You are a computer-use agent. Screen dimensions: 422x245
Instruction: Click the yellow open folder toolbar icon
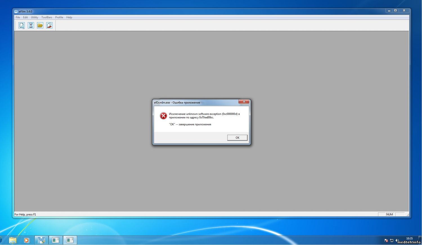(40, 25)
